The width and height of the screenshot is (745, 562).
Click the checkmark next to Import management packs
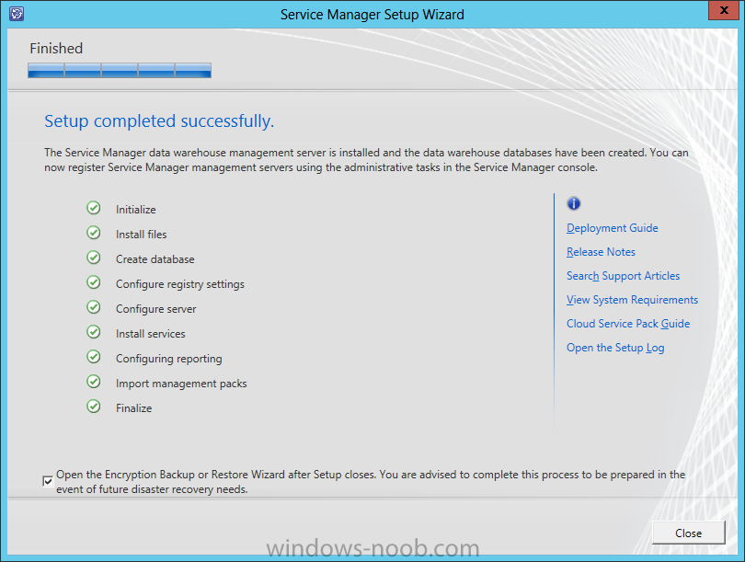[94, 382]
